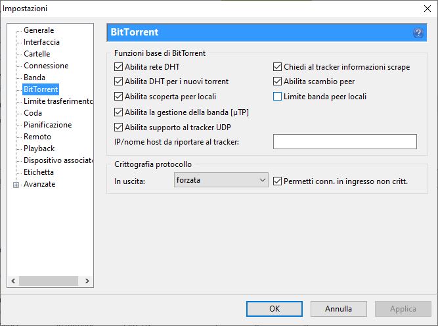
Task: Open the BitTorrent help icon
Action: 418,33
